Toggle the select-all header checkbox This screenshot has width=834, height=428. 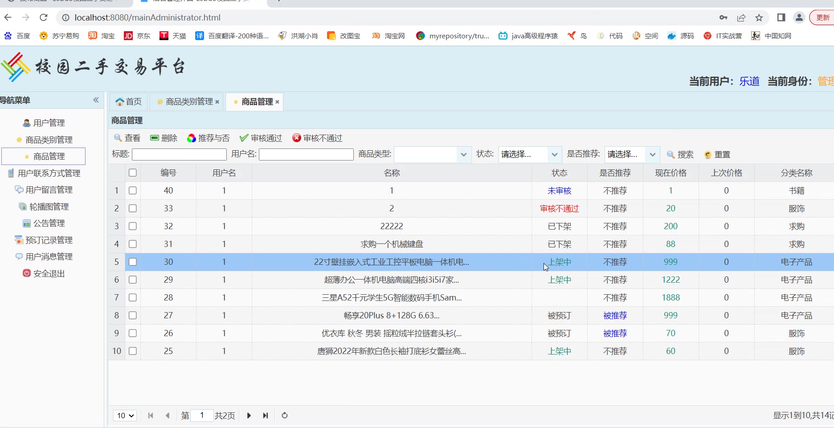click(x=133, y=173)
